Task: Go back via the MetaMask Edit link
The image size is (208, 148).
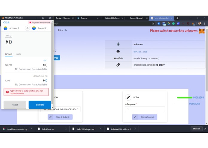Action: tap(6, 22)
